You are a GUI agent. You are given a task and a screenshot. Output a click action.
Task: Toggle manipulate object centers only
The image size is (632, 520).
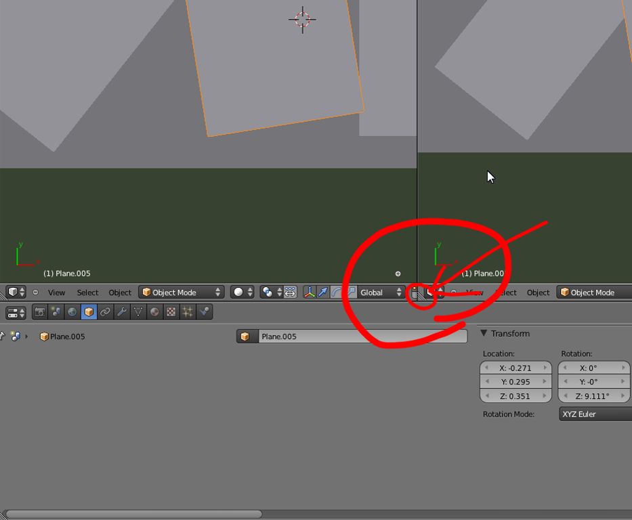pyautogui.click(x=290, y=292)
